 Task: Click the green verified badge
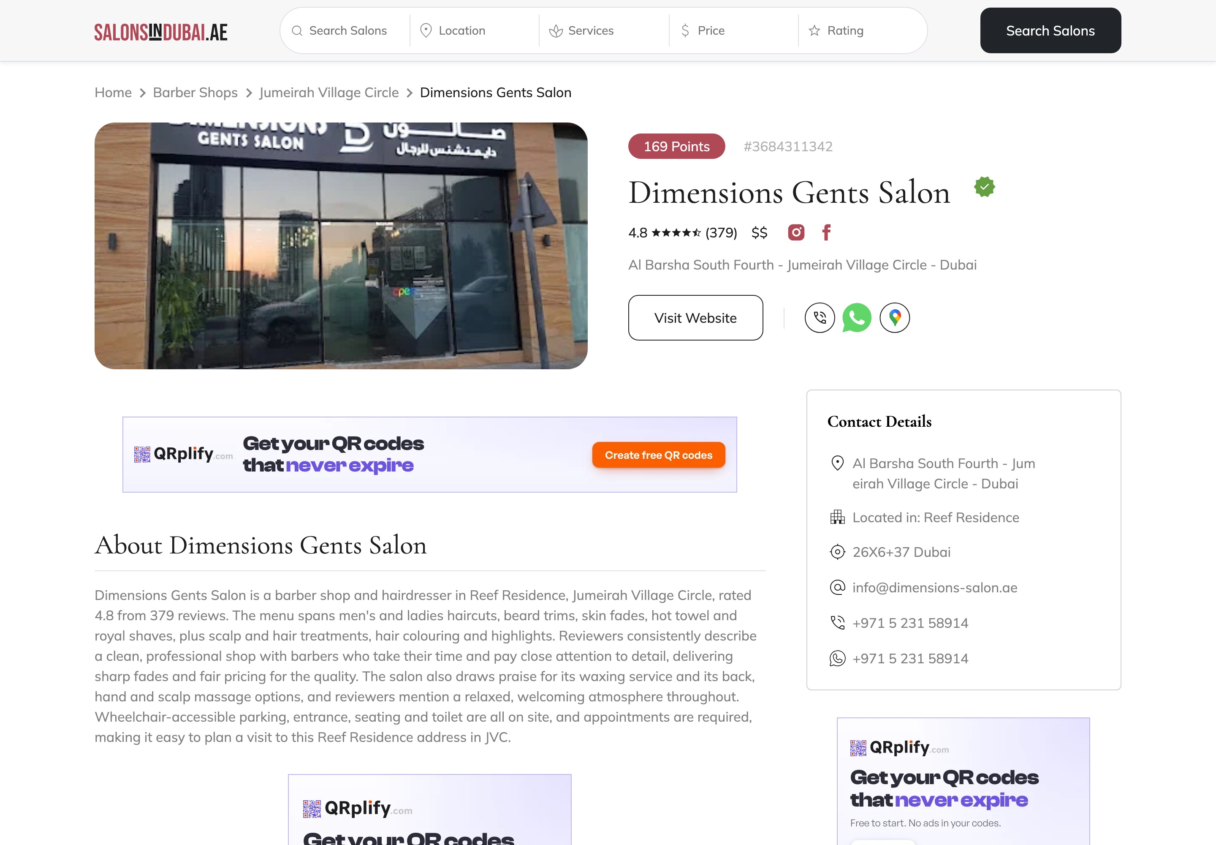(984, 187)
